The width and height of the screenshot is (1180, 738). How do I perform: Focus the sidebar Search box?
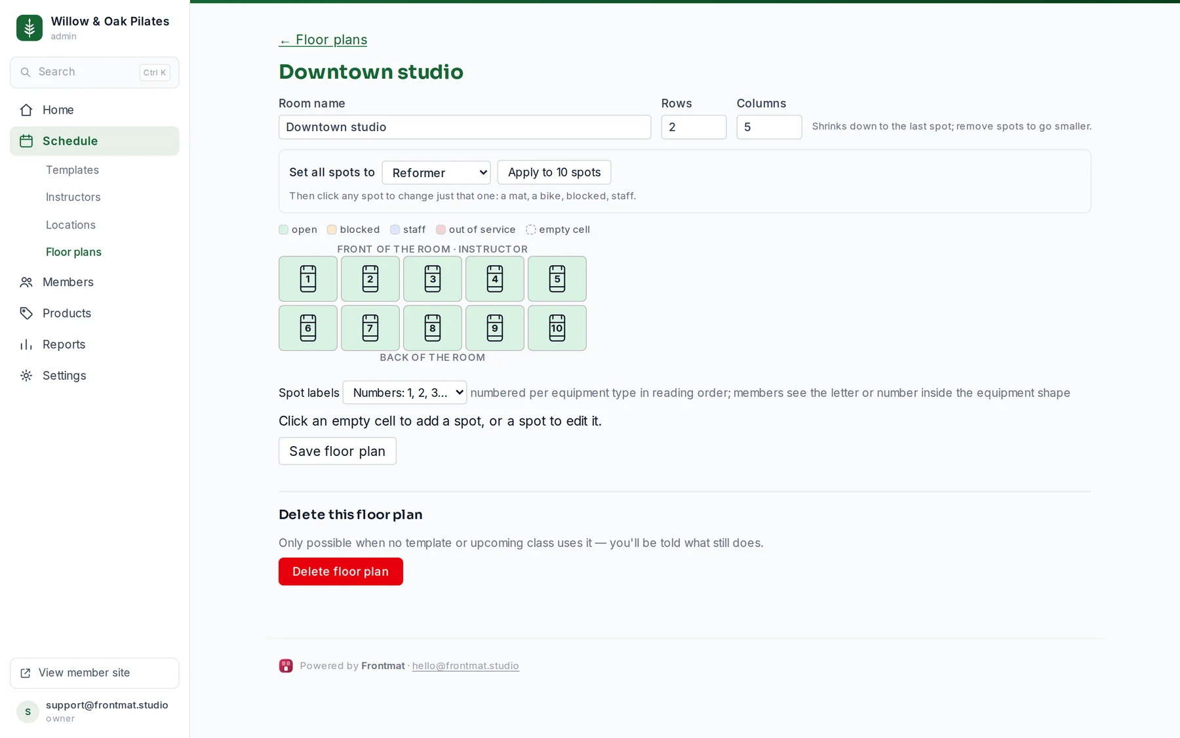click(94, 72)
